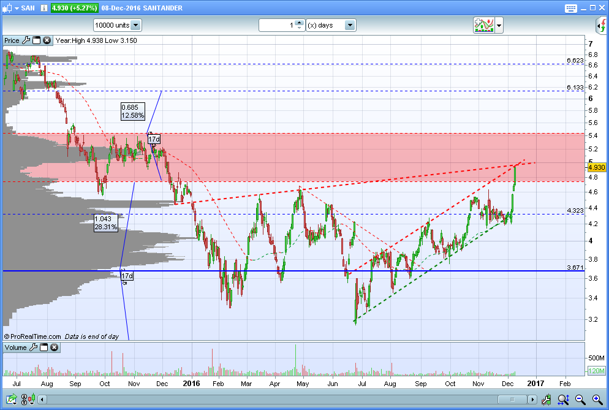Click the lower 17d duration label
The image size is (609, 410).
click(x=127, y=276)
